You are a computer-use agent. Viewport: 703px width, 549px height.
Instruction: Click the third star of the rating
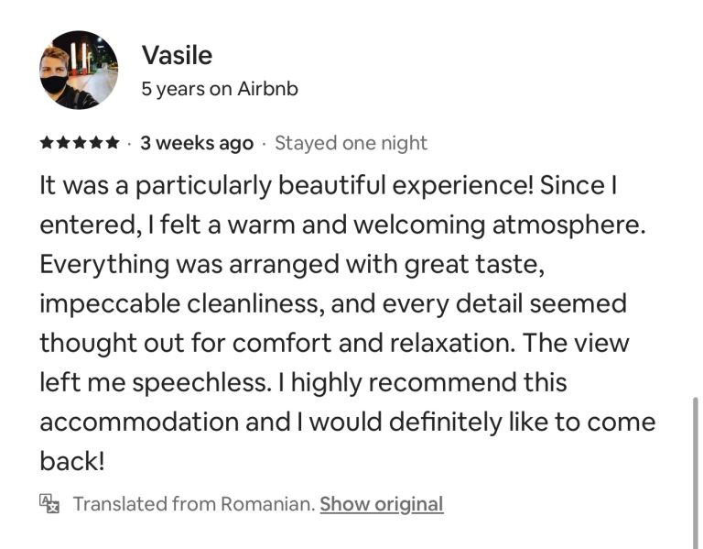coord(80,143)
